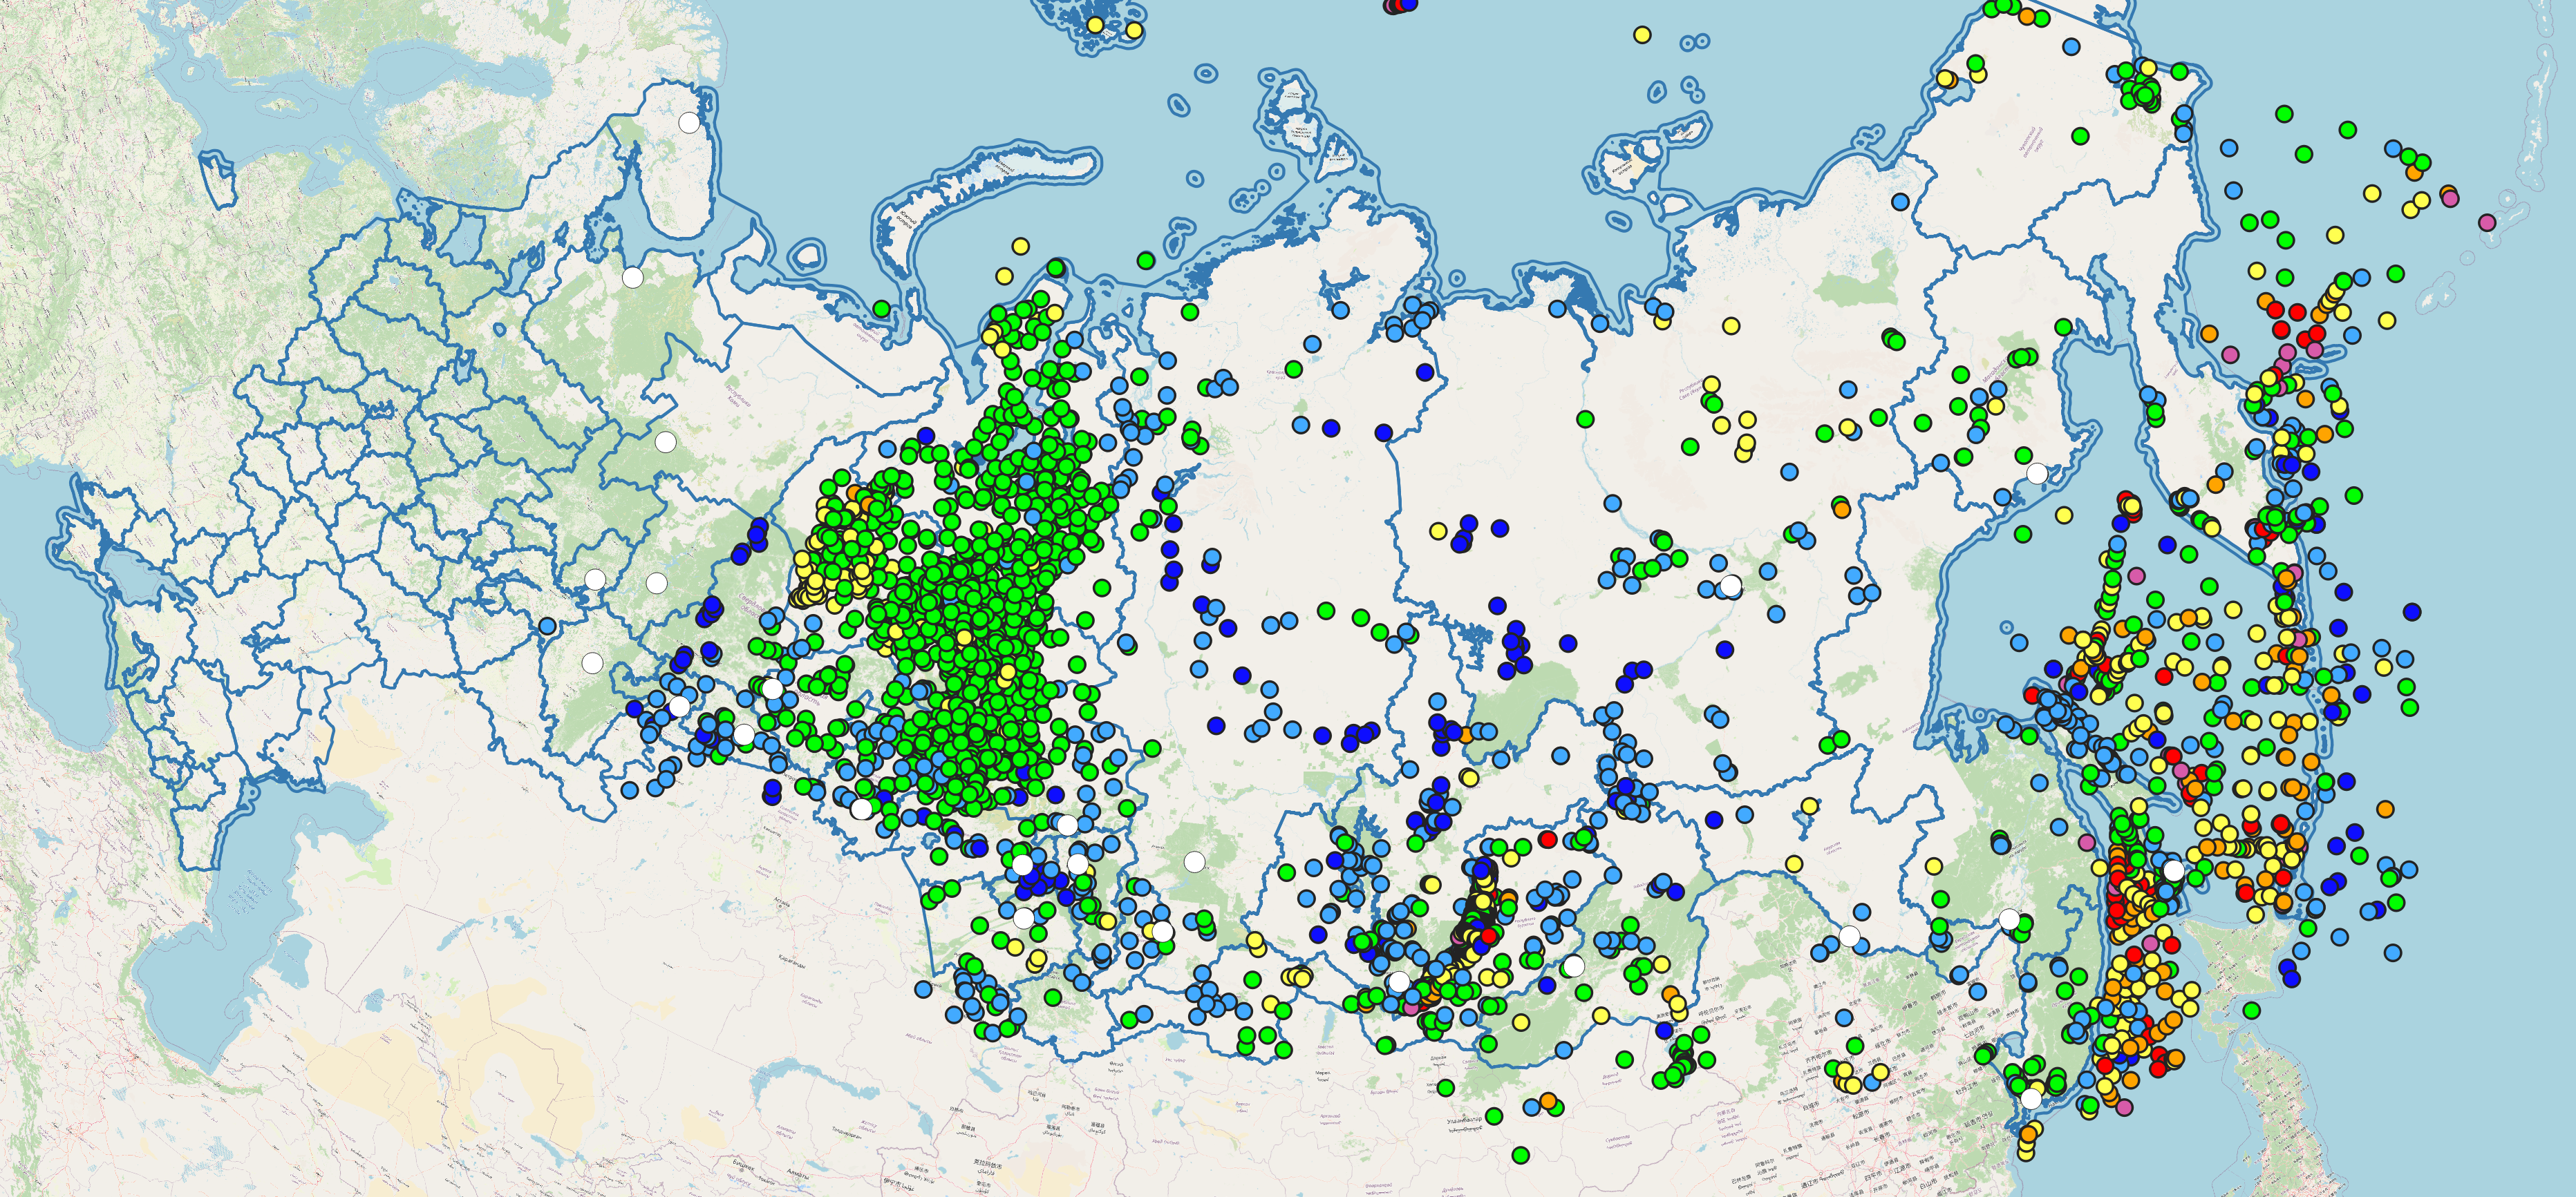The height and width of the screenshot is (1197, 2576).
Task: Select the westernmost lone light-blue marker
Action: (x=547, y=626)
